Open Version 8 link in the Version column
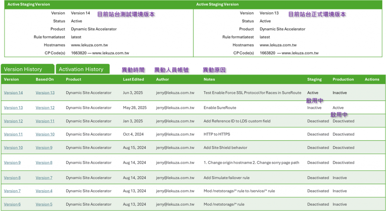386x211 pixels. 12,178
